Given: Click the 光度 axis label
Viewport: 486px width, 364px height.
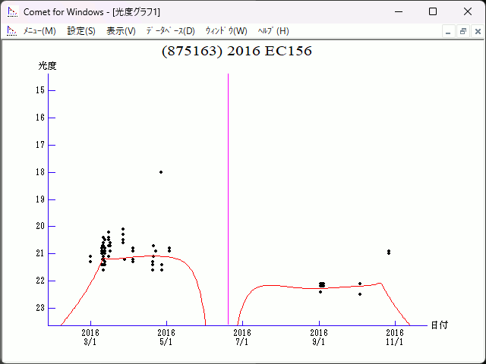Looking at the screenshot, I should coord(47,66).
